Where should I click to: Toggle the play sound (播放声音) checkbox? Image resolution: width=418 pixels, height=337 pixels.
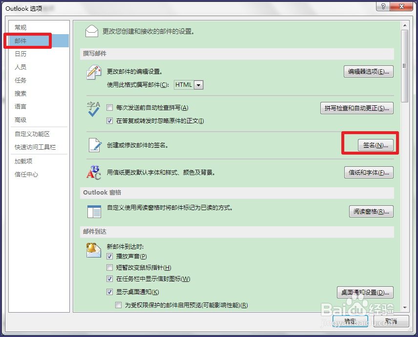109,257
